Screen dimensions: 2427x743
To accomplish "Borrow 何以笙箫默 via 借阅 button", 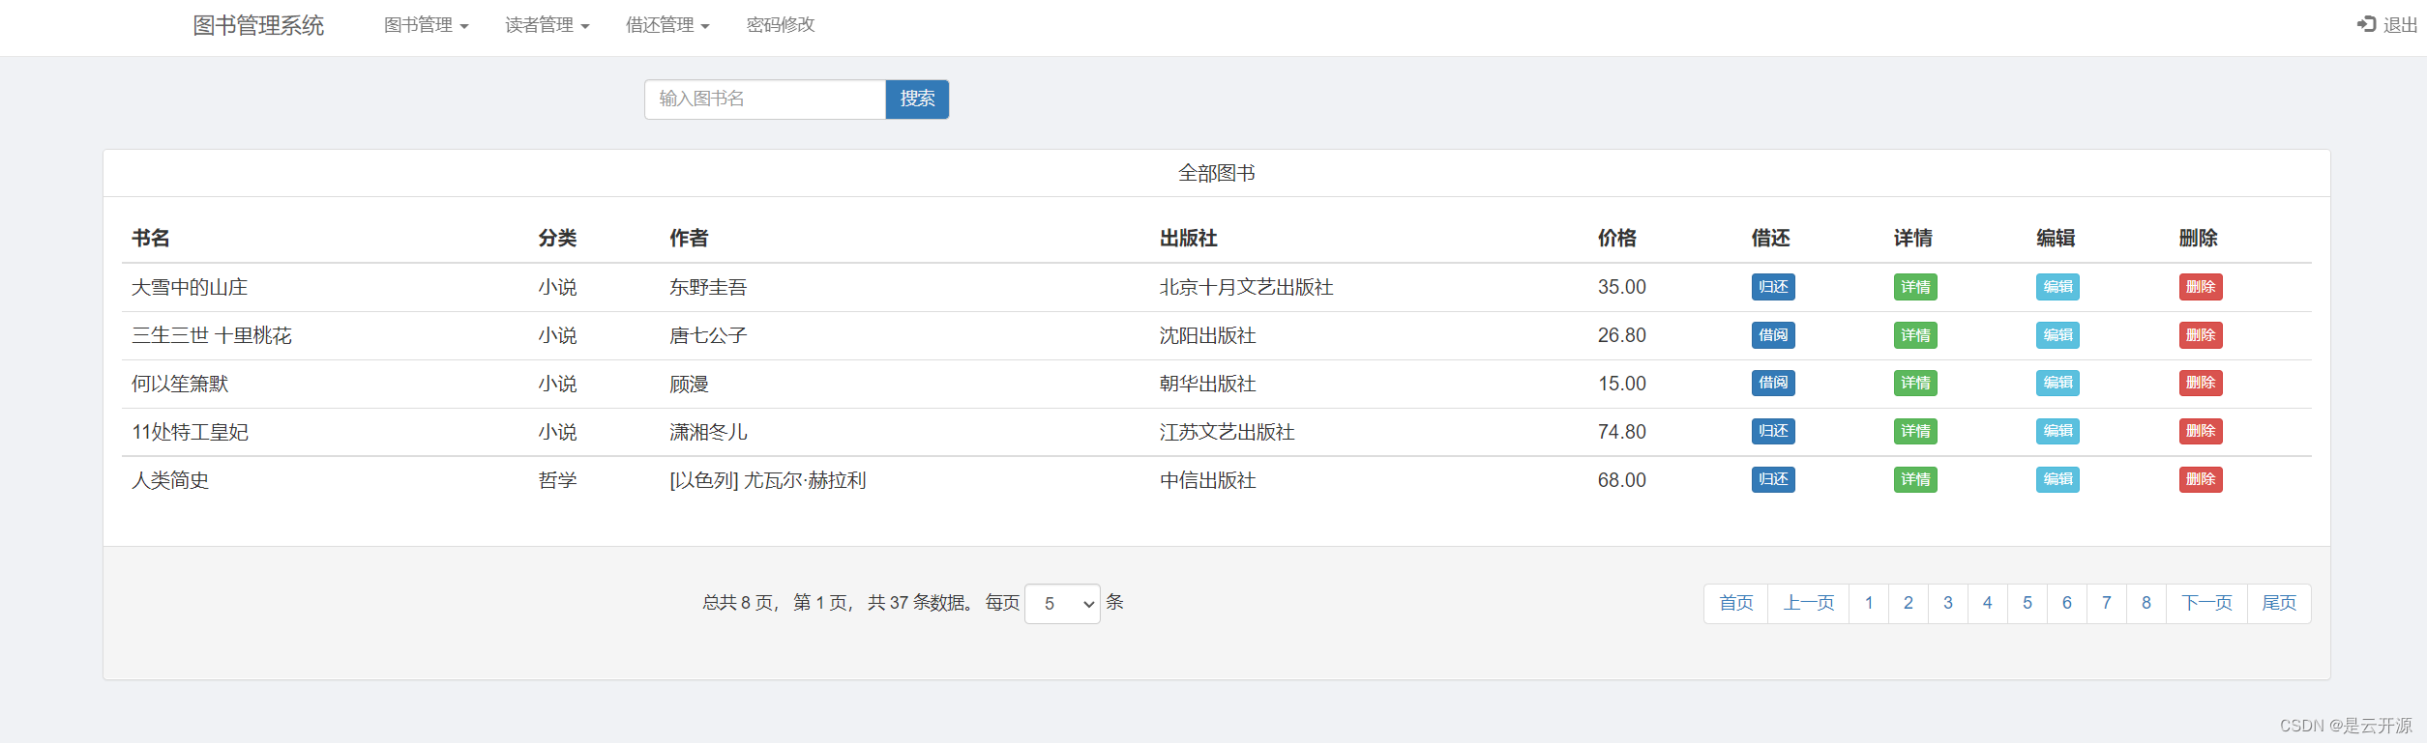I will 1773,384.
